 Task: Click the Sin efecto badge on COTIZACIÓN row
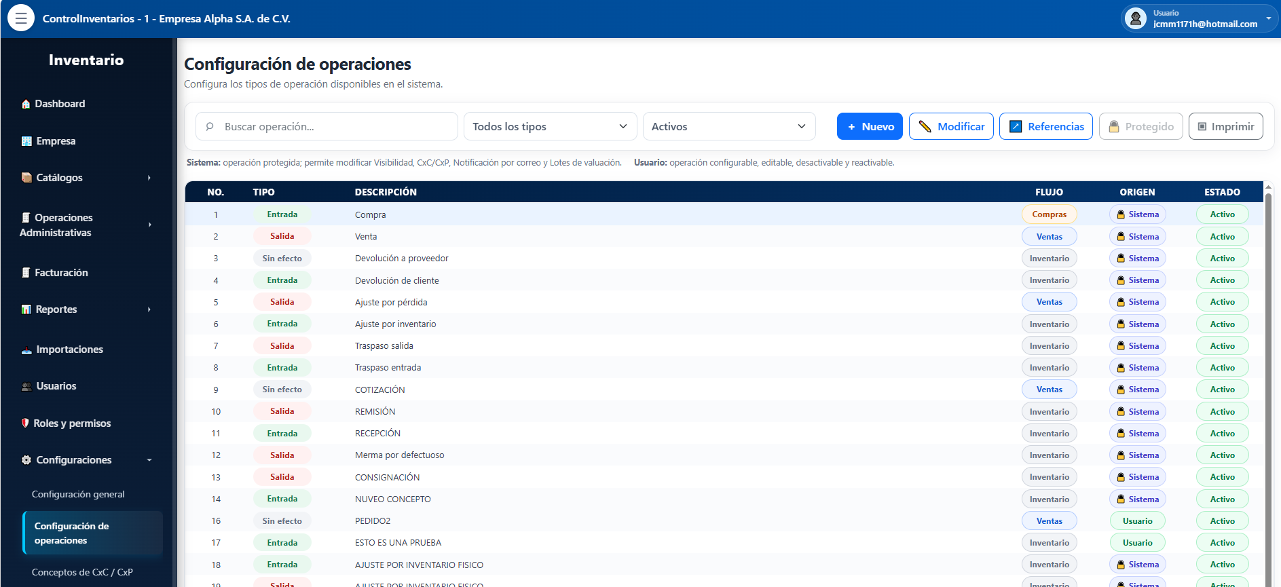(x=282, y=390)
